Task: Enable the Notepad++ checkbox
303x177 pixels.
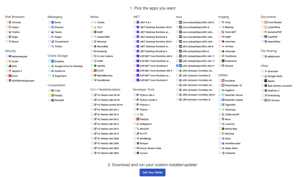Action: [x=135, y=124]
